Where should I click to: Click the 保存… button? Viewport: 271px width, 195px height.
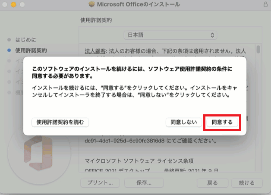click(144, 183)
